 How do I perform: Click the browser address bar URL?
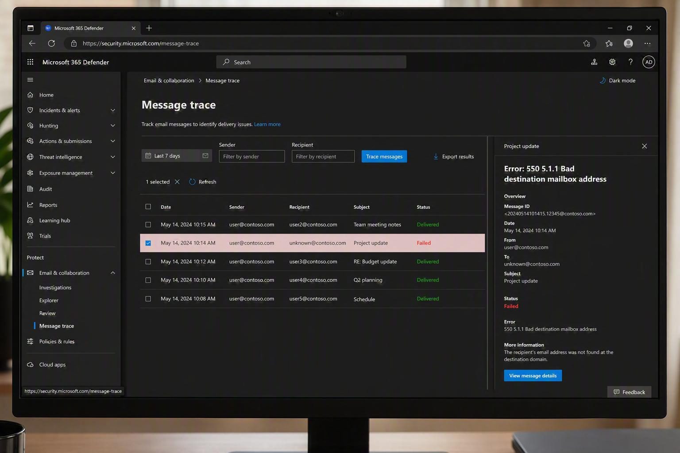[x=140, y=43]
